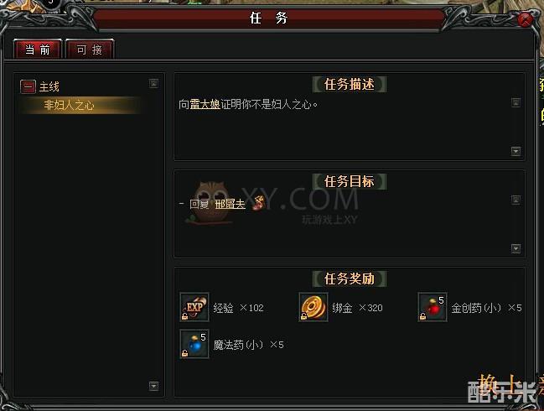Click quest list scroll-down arrow

pyautogui.click(x=153, y=386)
